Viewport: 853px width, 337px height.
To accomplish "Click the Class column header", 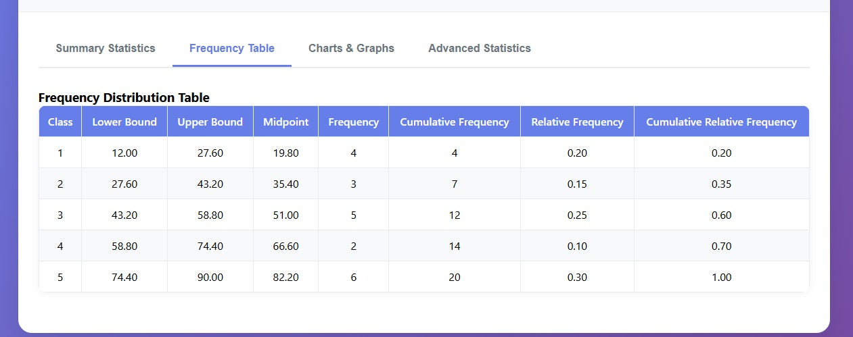I will pos(60,122).
